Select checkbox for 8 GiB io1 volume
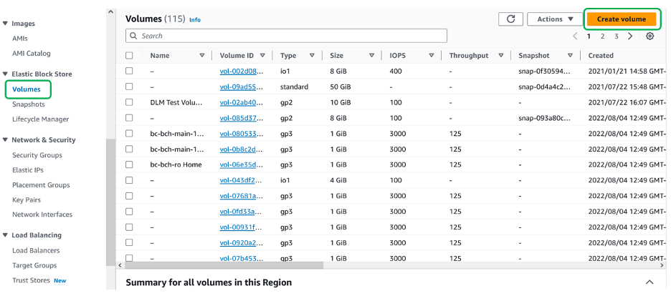The image size is (671, 296). [x=129, y=71]
